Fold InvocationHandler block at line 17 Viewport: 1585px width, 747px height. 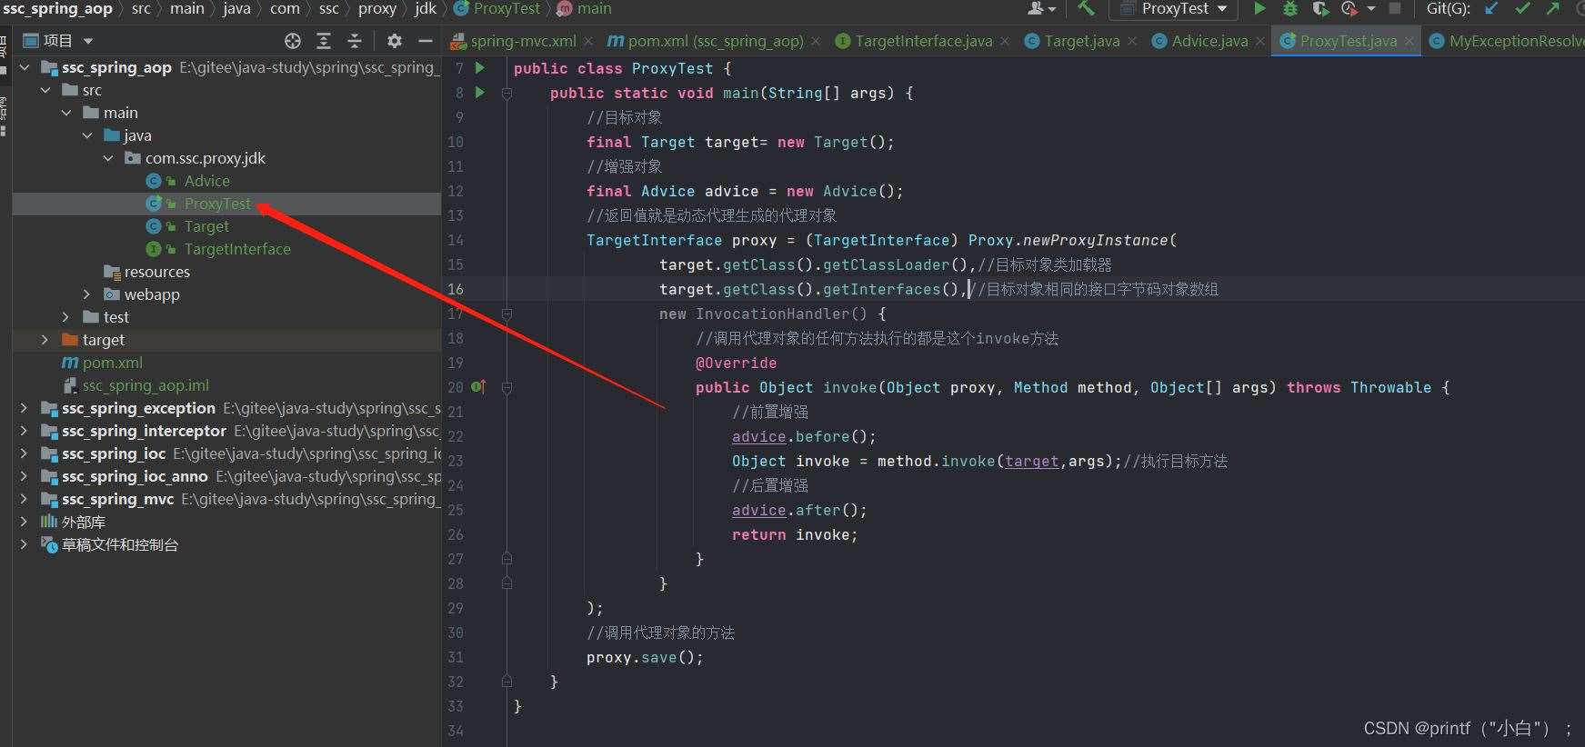(x=507, y=314)
